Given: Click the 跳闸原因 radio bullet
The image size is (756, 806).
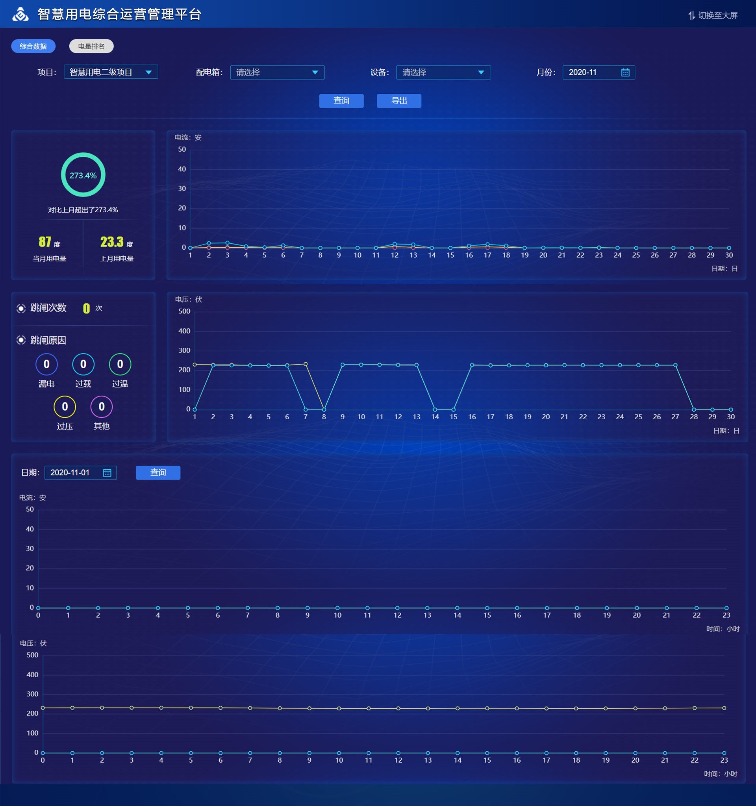Looking at the screenshot, I should tap(21, 340).
